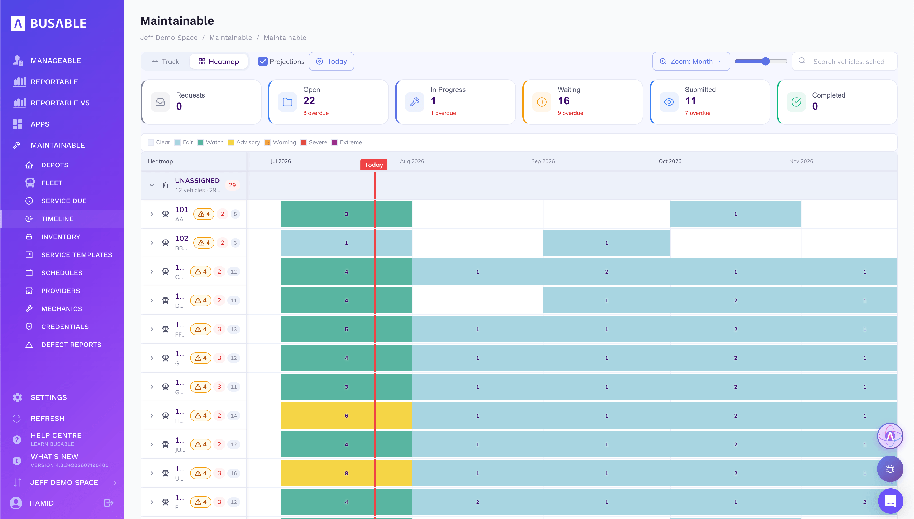
Task: Expand the vehicle 102 row
Action: pos(152,243)
